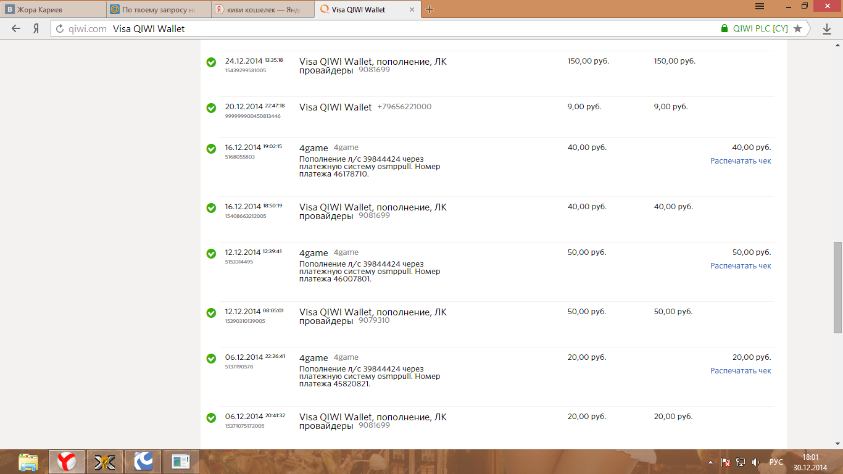Open downloads with the arrow icon
The height and width of the screenshot is (474, 843).
pyautogui.click(x=827, y=28)
